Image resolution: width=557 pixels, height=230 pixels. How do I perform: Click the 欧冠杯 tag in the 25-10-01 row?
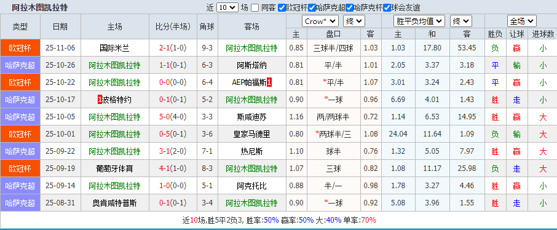[20, 135]
